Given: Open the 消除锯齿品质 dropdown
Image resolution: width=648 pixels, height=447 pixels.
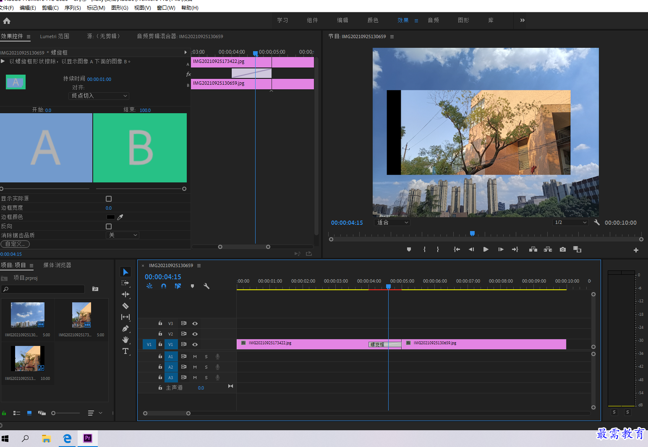Looking at the screenshot, I should pyautogui.click(x=122, y=235).
